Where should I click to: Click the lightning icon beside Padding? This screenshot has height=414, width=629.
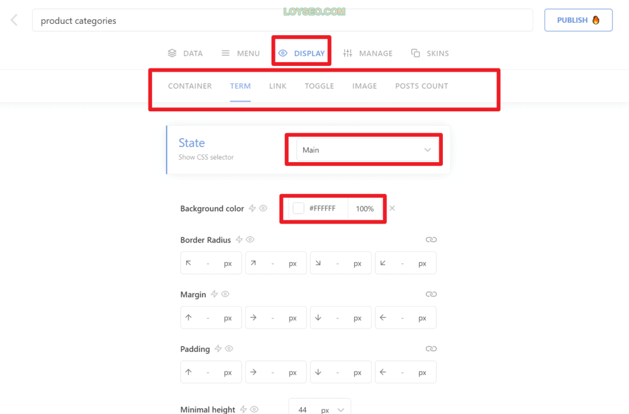pyautogui.click(x=218, y=348)
